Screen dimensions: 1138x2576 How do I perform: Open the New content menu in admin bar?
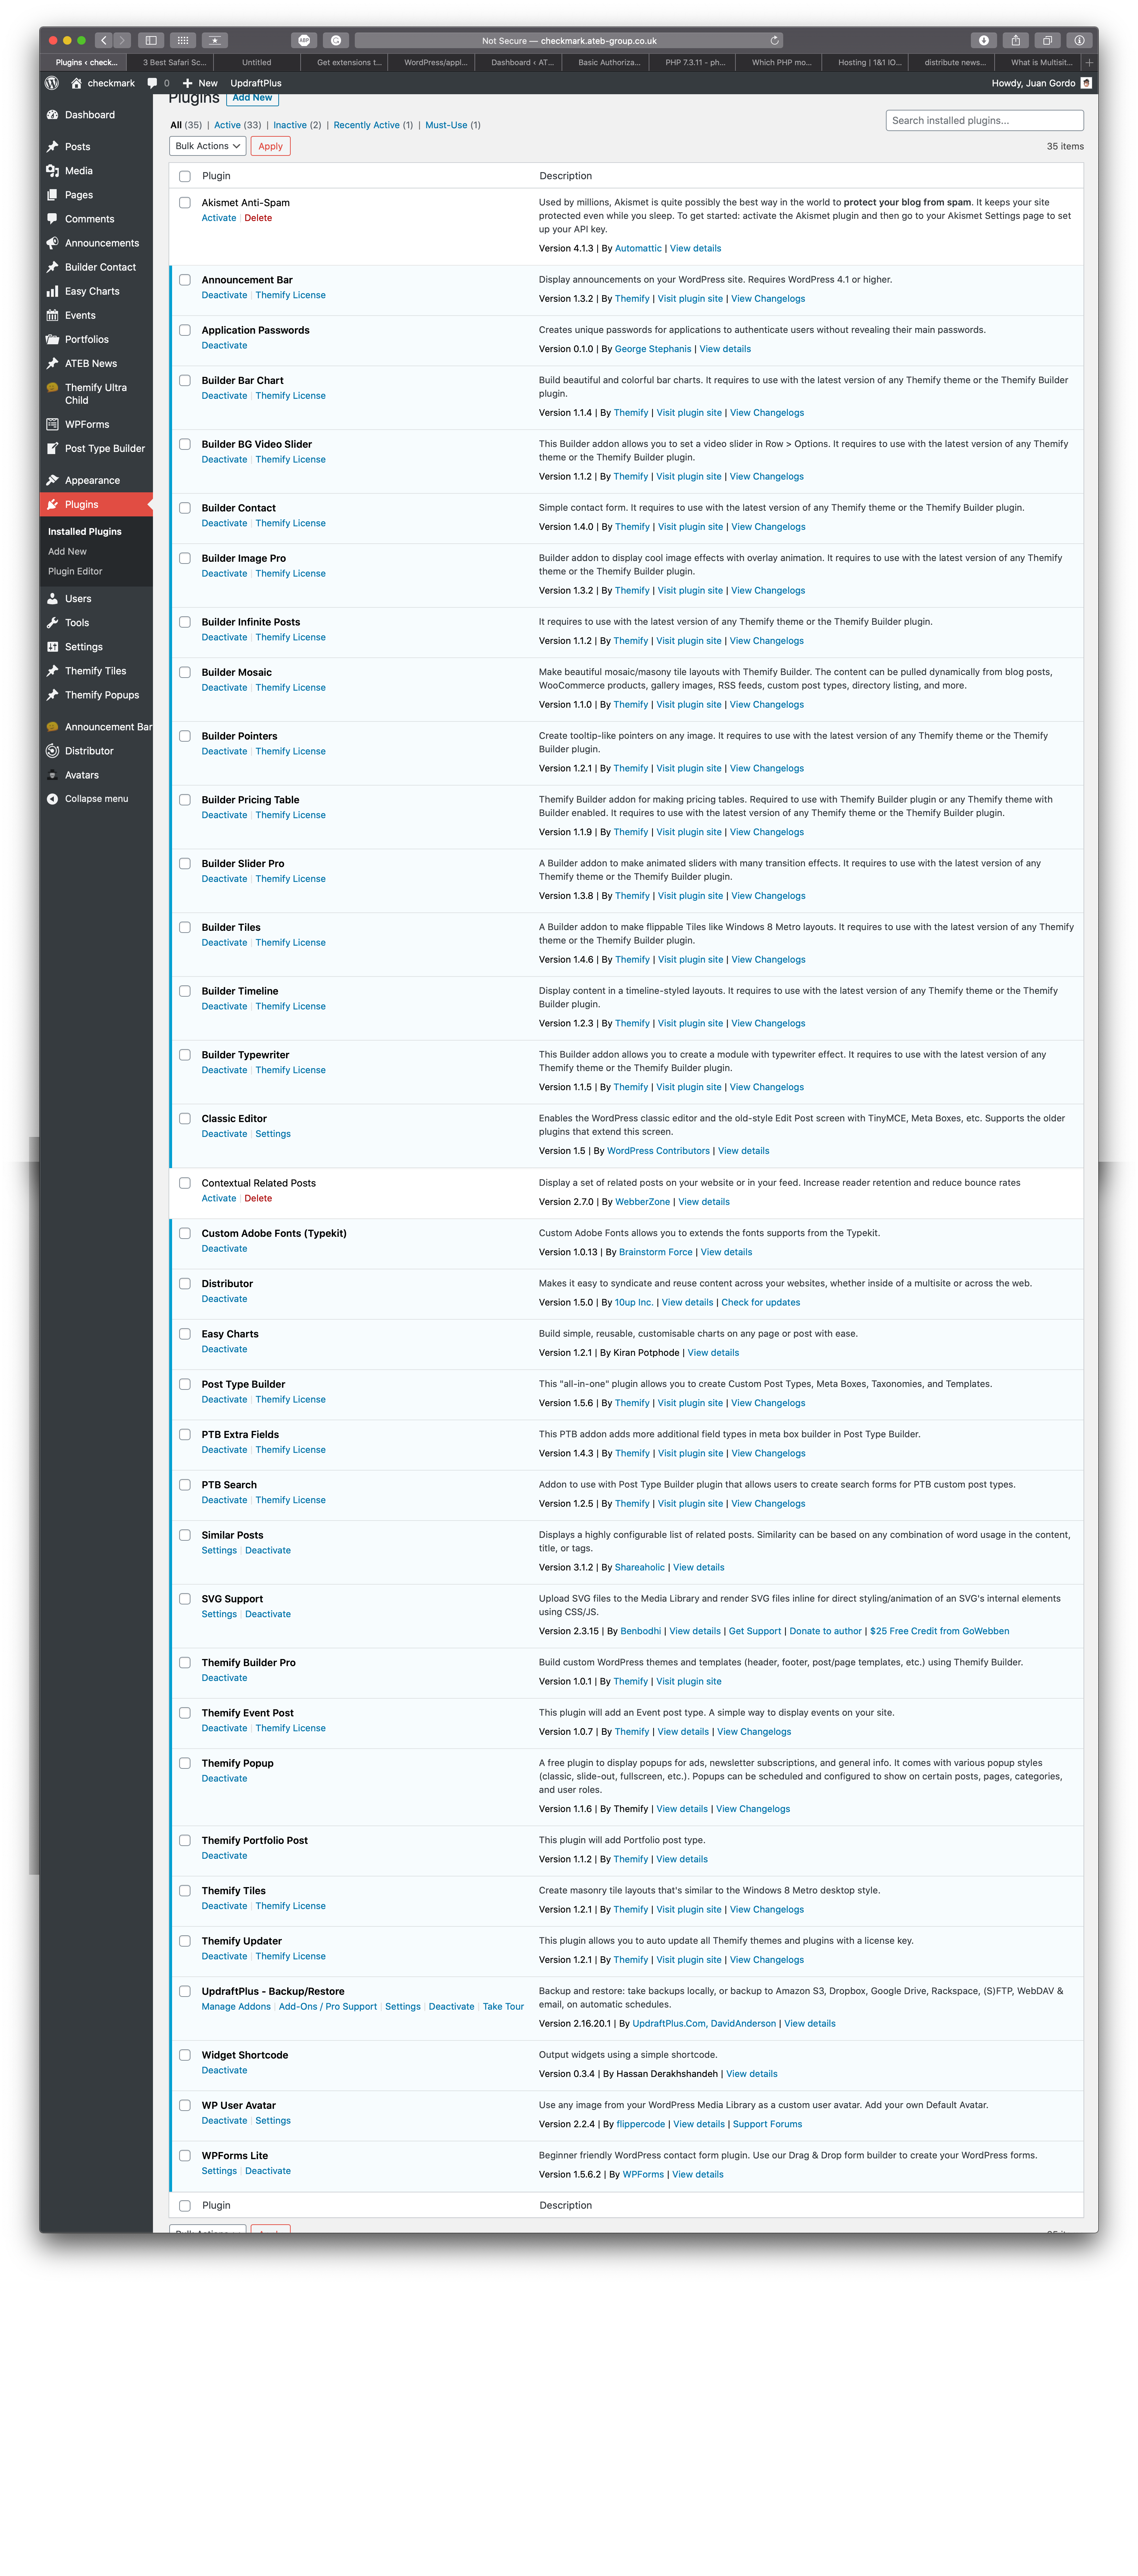coord(200,83)
